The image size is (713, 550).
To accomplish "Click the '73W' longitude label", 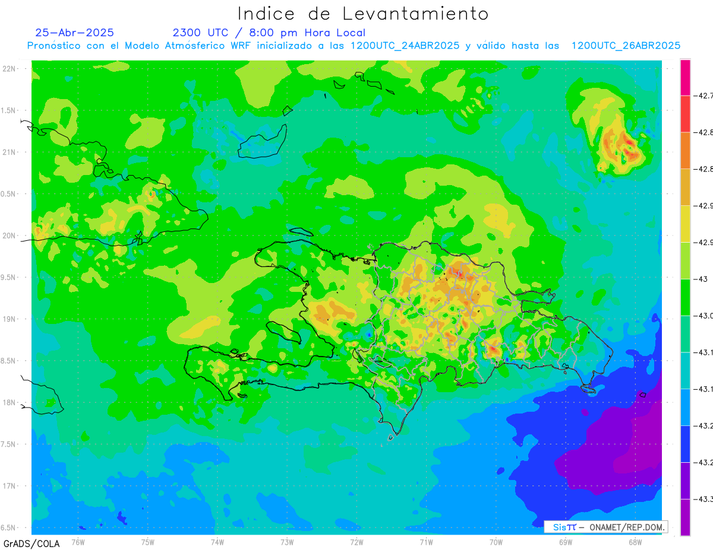I will tap(287, 542).
